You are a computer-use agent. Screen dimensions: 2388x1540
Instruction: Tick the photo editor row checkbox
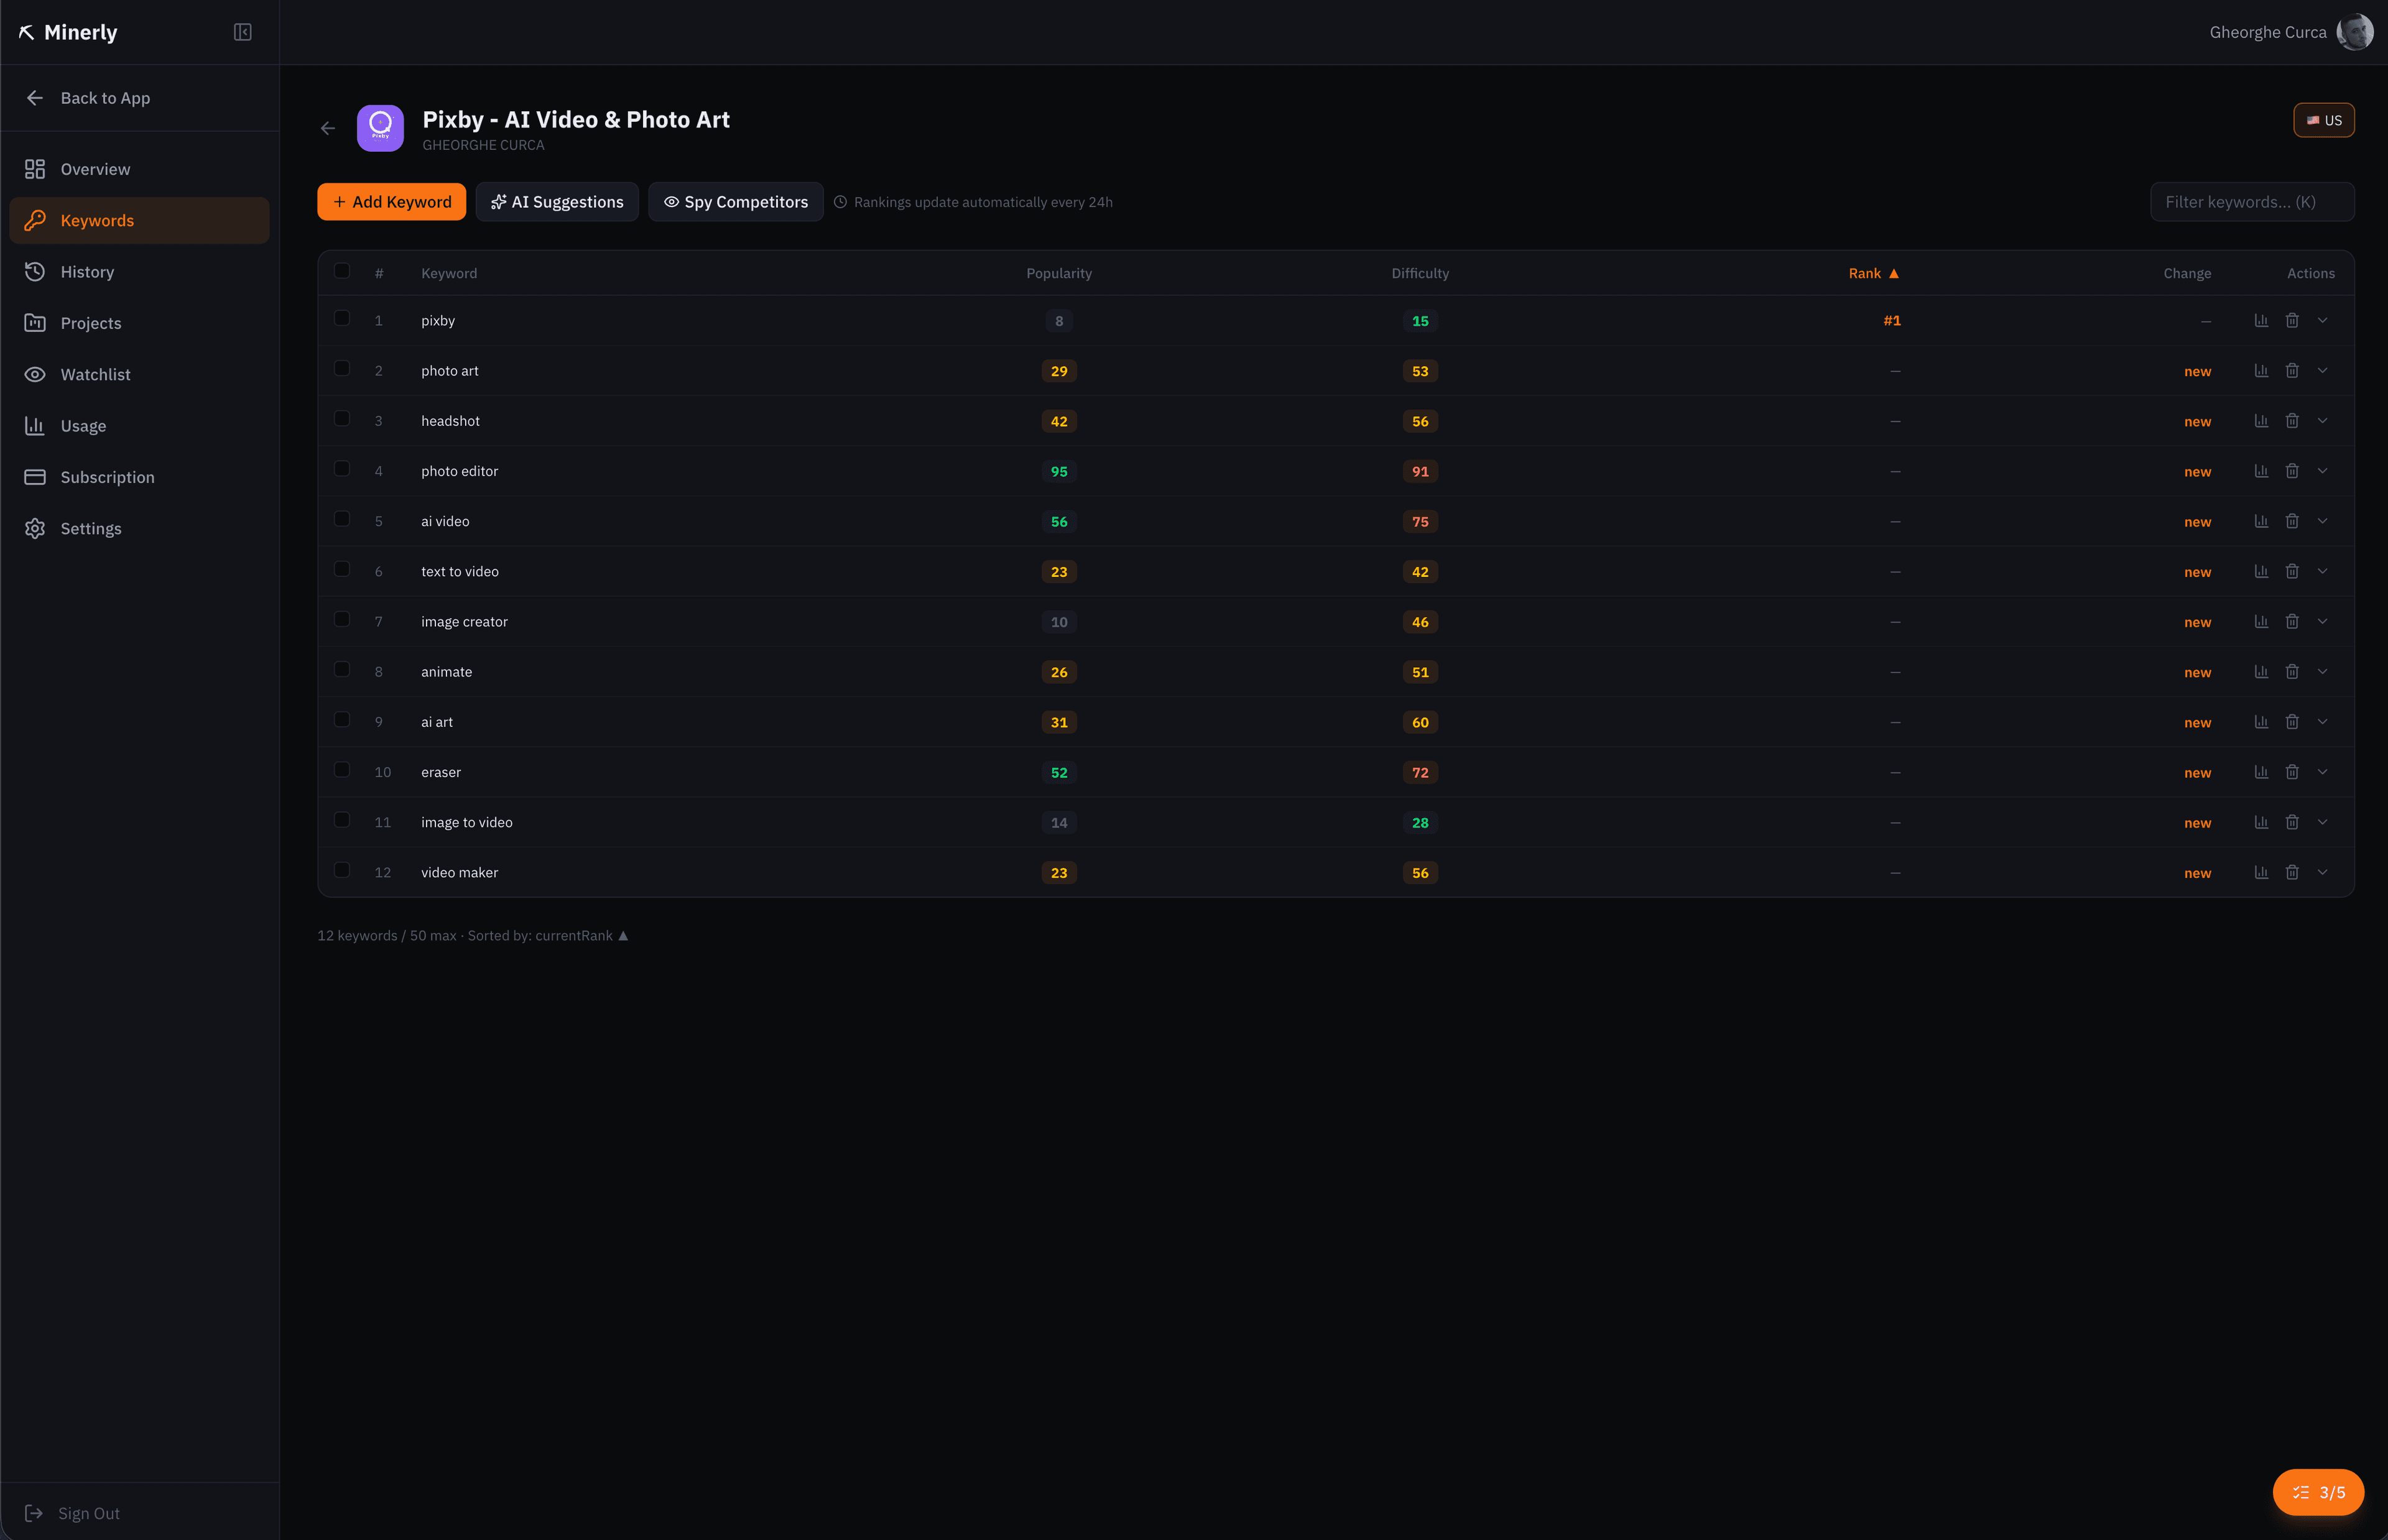pos(342,469)
